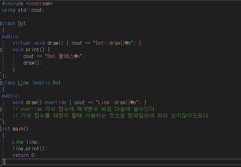Screen dimensions: 241x167
Task: Click the comment starting '// override 자식 함수에'
Action: coord(85,109)
